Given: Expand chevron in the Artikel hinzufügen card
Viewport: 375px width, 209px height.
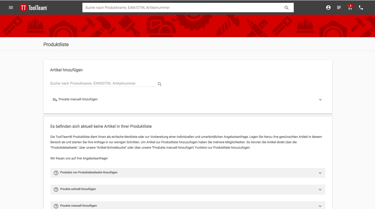Looking at the screenshot, I should (x=320, y=100).
